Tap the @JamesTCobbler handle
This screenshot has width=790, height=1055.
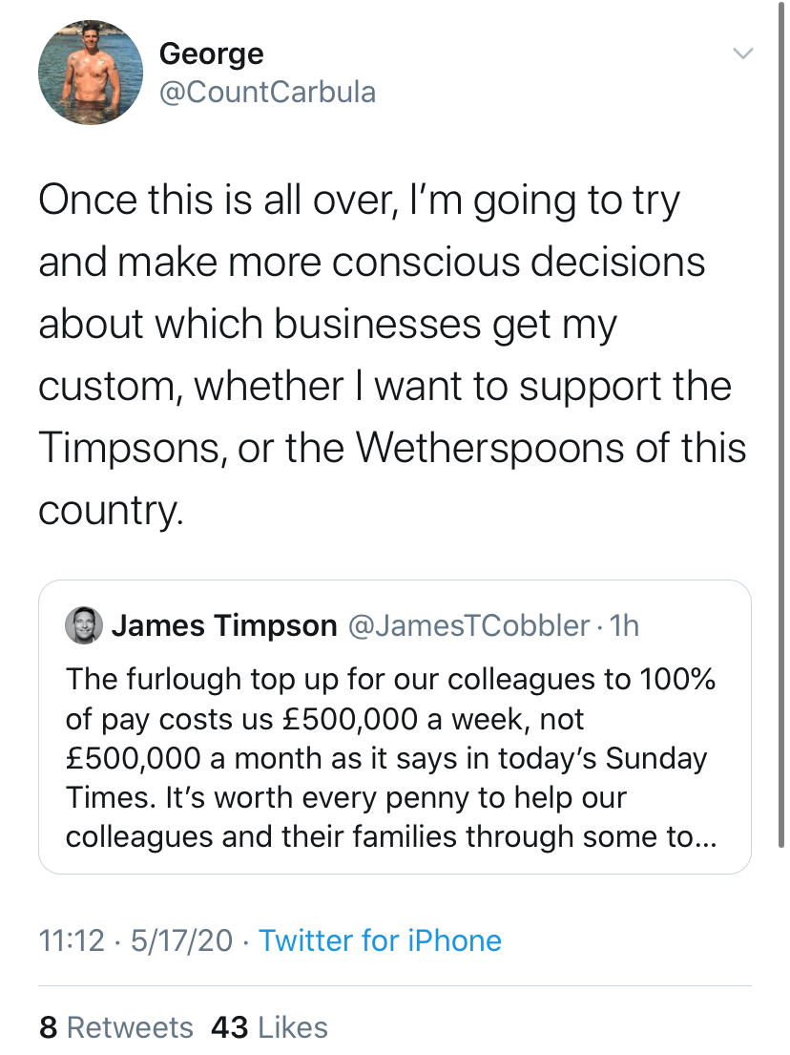click(x=468, y=625)
